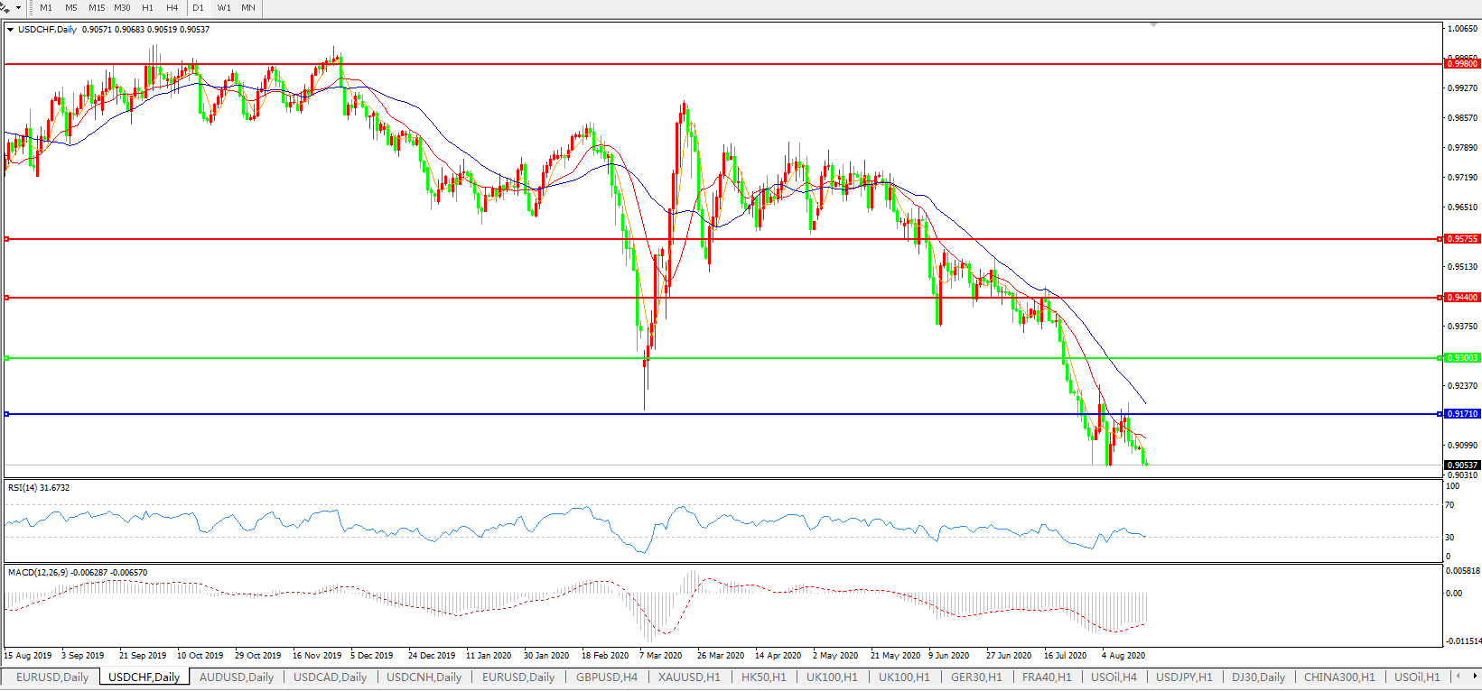Open the line studies tool icon

pyautogui.click(x=5, y=7)
